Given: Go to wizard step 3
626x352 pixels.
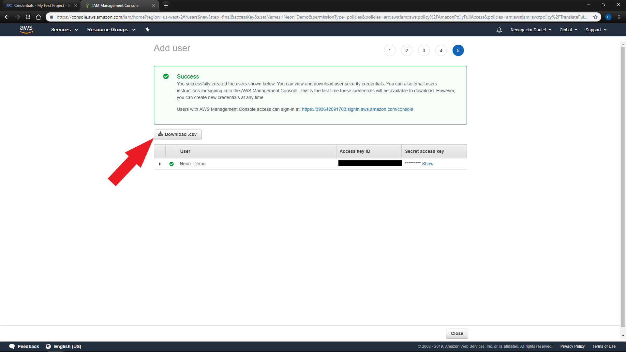Looking at the screenshot, I should pos(424,51).
